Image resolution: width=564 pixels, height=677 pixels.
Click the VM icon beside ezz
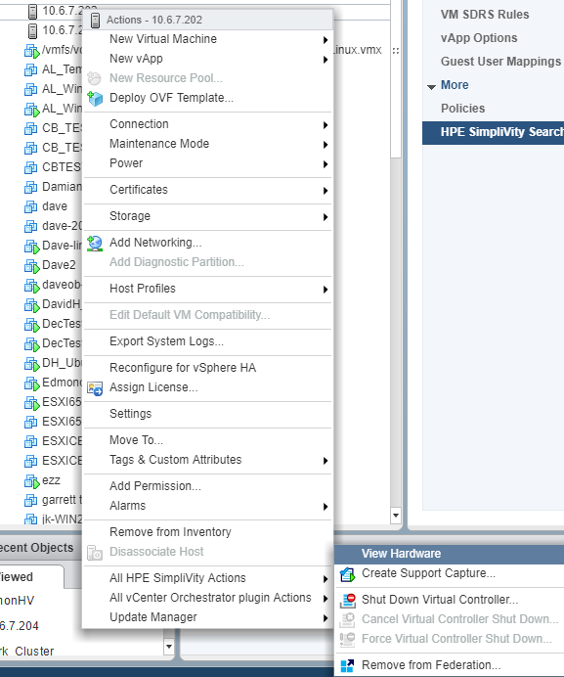(31, 481)
